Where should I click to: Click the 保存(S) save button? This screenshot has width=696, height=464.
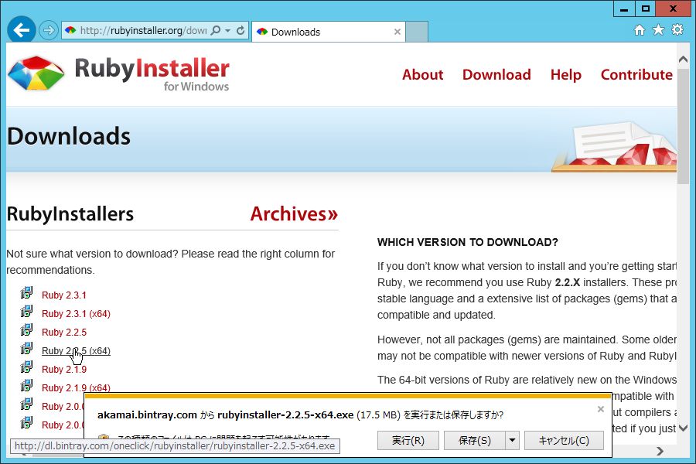pyautogui.click(x=475, y=441)
